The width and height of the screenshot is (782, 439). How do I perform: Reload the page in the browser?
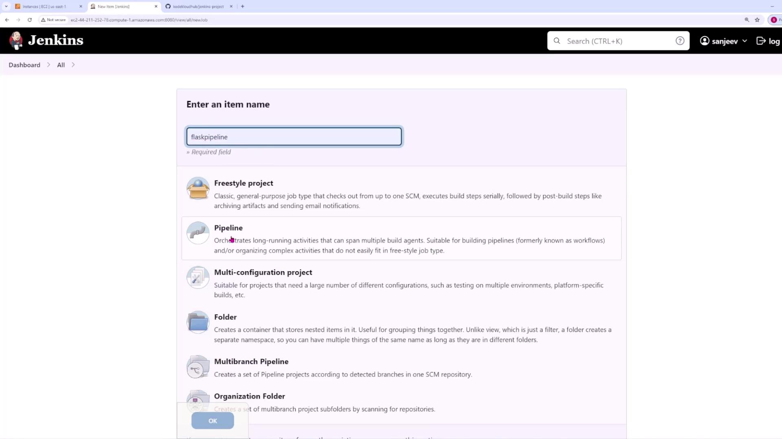(x=30, y=20)
